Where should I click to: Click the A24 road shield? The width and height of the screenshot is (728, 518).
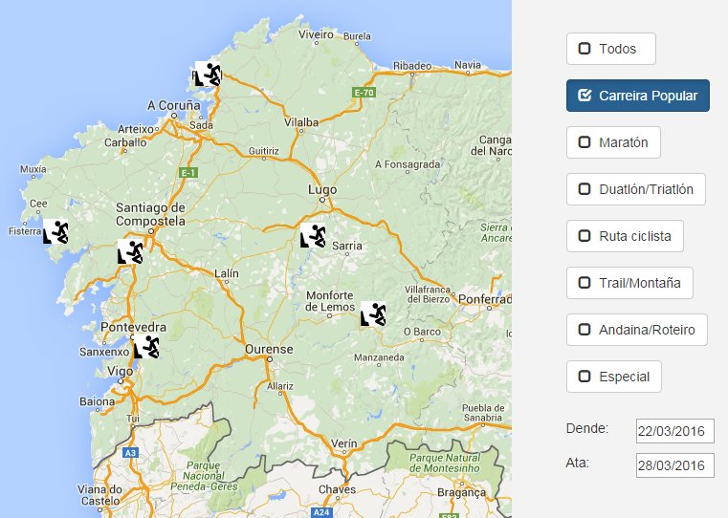pyautogui.click(x=321, y=512)
